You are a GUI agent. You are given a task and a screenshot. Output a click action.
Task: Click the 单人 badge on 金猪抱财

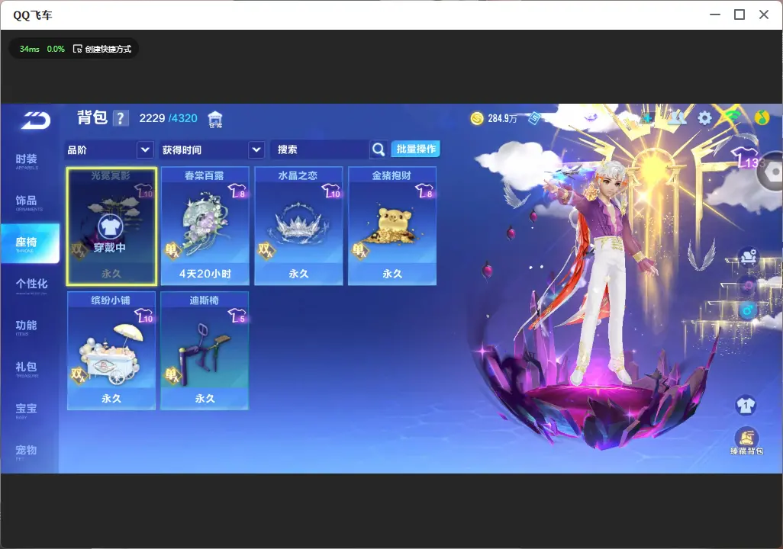pos(359,250)
